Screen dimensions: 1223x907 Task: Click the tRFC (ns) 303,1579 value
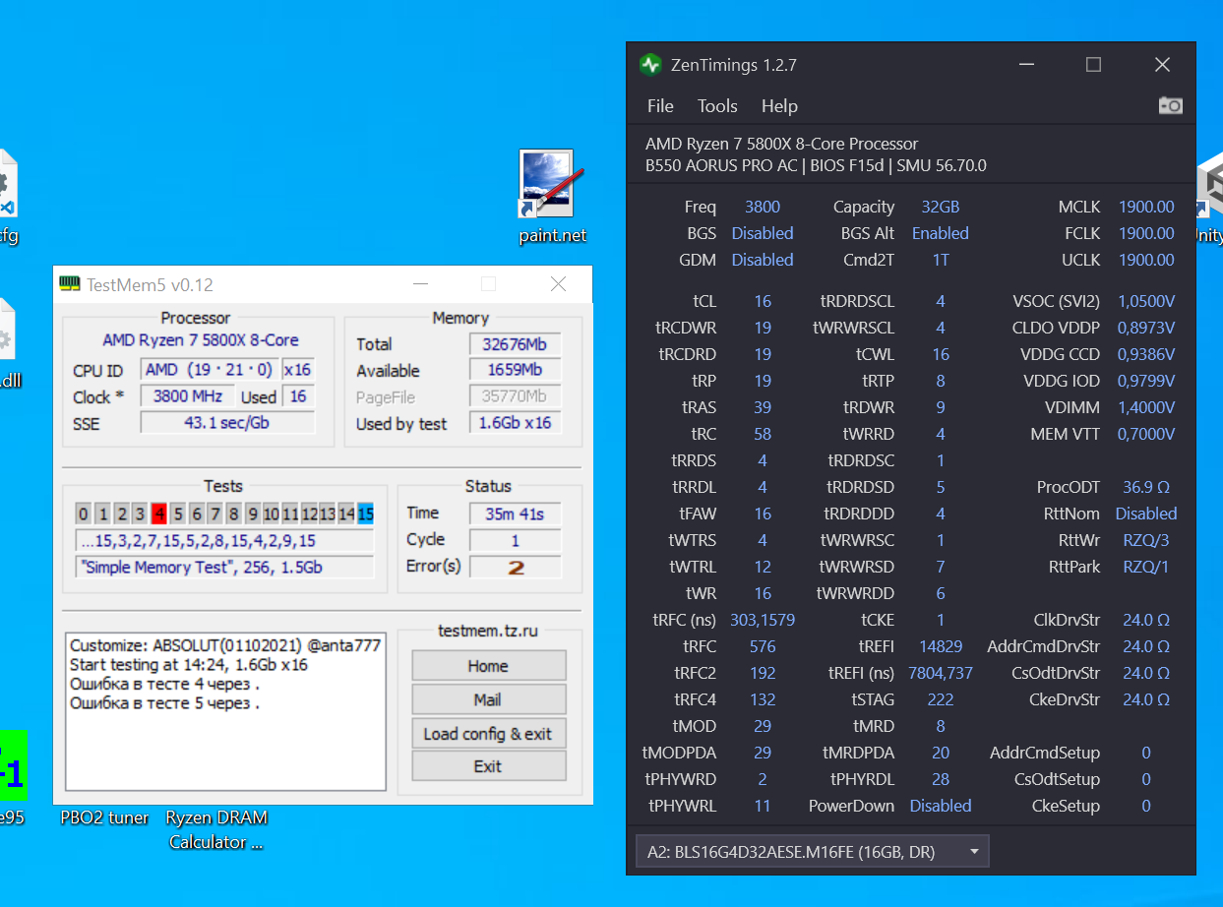(x=762, y=620)
